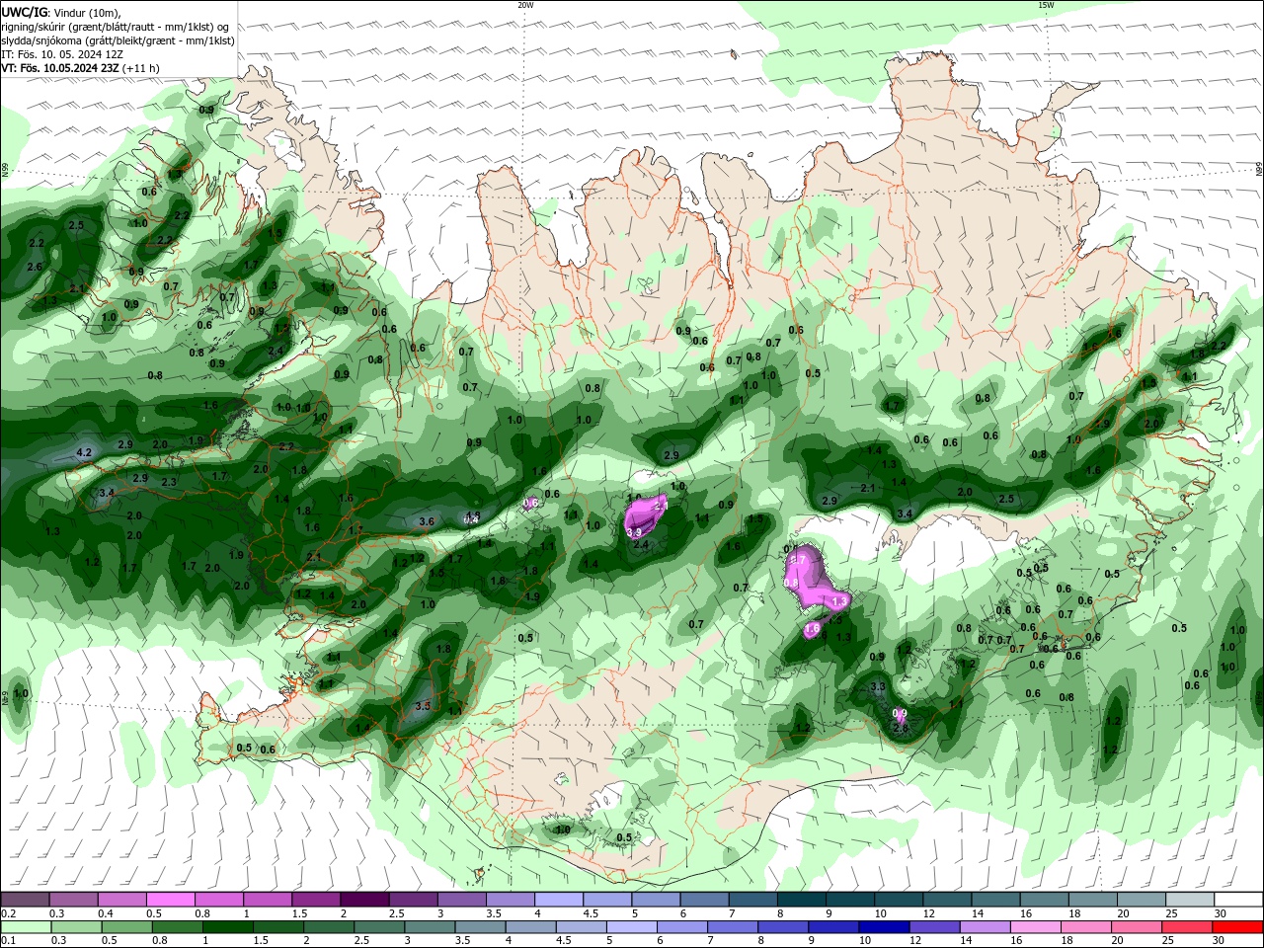Select the pink-red 25 swatch on rain scale

coord(1187,926)
